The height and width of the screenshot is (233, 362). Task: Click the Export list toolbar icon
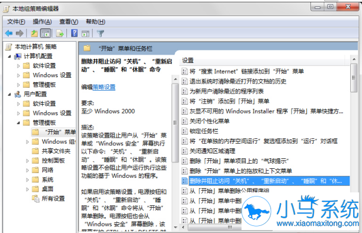60,34
